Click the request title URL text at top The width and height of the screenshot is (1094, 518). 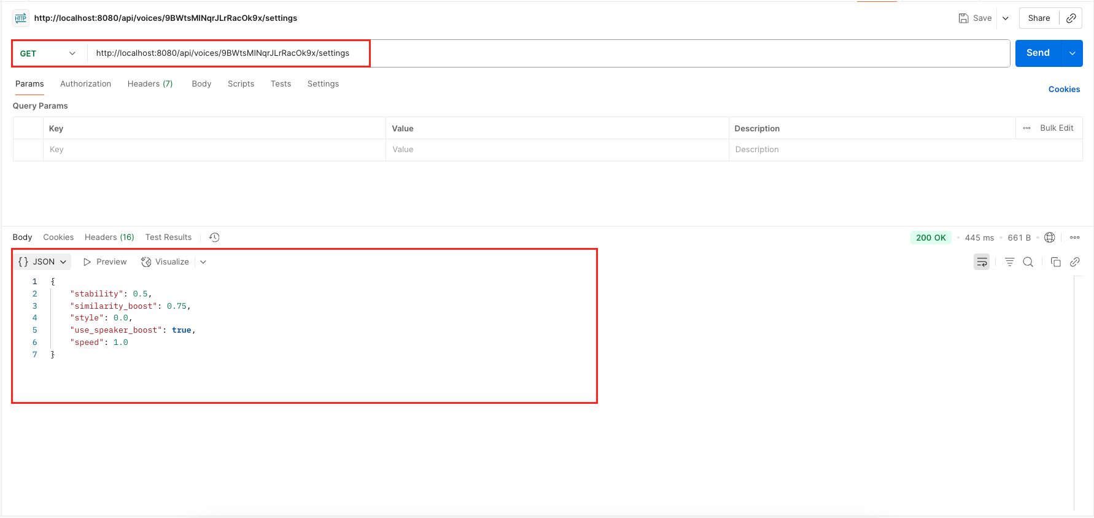pyautogui.click(x=166, y=18)
